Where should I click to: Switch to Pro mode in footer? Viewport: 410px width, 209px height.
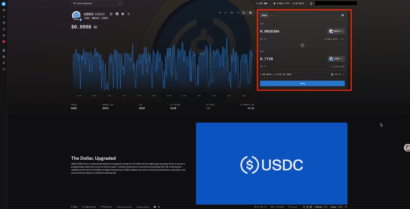coord(326,207)
